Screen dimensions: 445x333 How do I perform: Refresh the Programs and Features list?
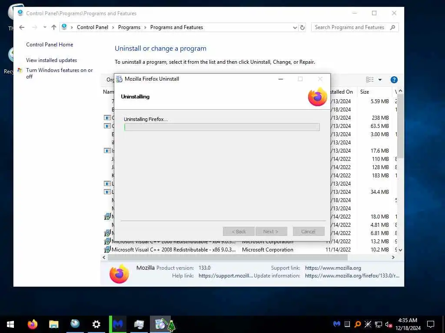[302, 27]
